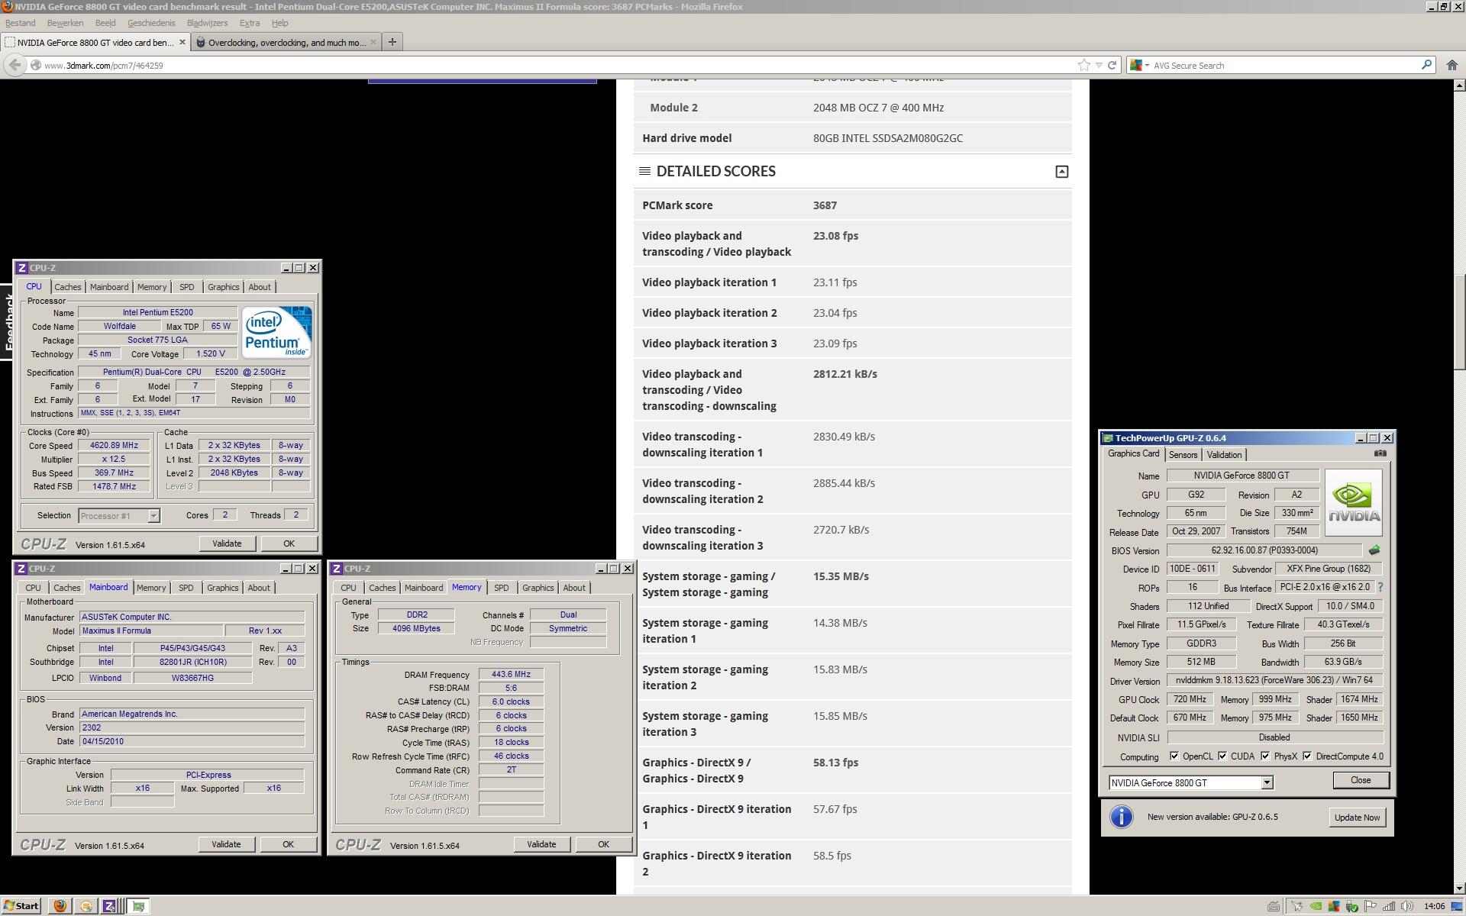Screen dimensions: 1466x916
Task: Open Caches tab in top CPU-Z window
Action: point(67,287)
